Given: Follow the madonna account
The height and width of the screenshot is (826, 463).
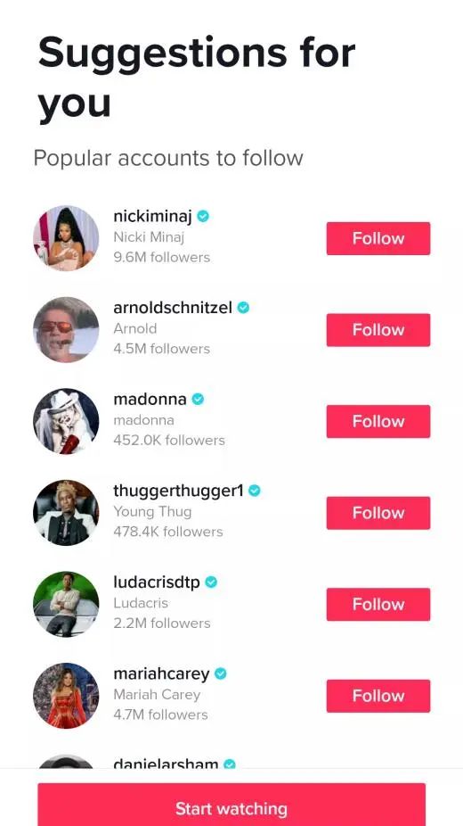Looking at the screenshot, I should click(x=378, y=421).
